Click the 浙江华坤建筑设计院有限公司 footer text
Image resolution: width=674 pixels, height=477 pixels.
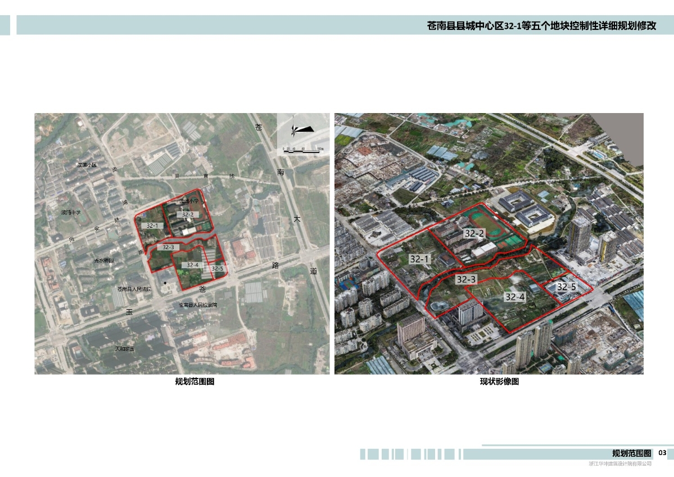pos(619,463)
